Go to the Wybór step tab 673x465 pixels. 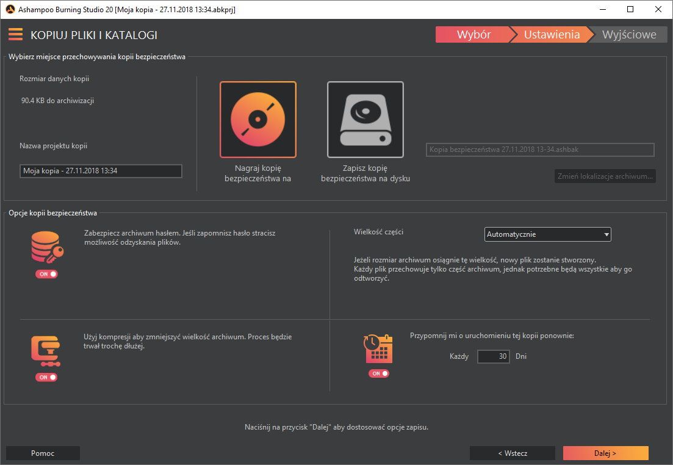[473, 34]
